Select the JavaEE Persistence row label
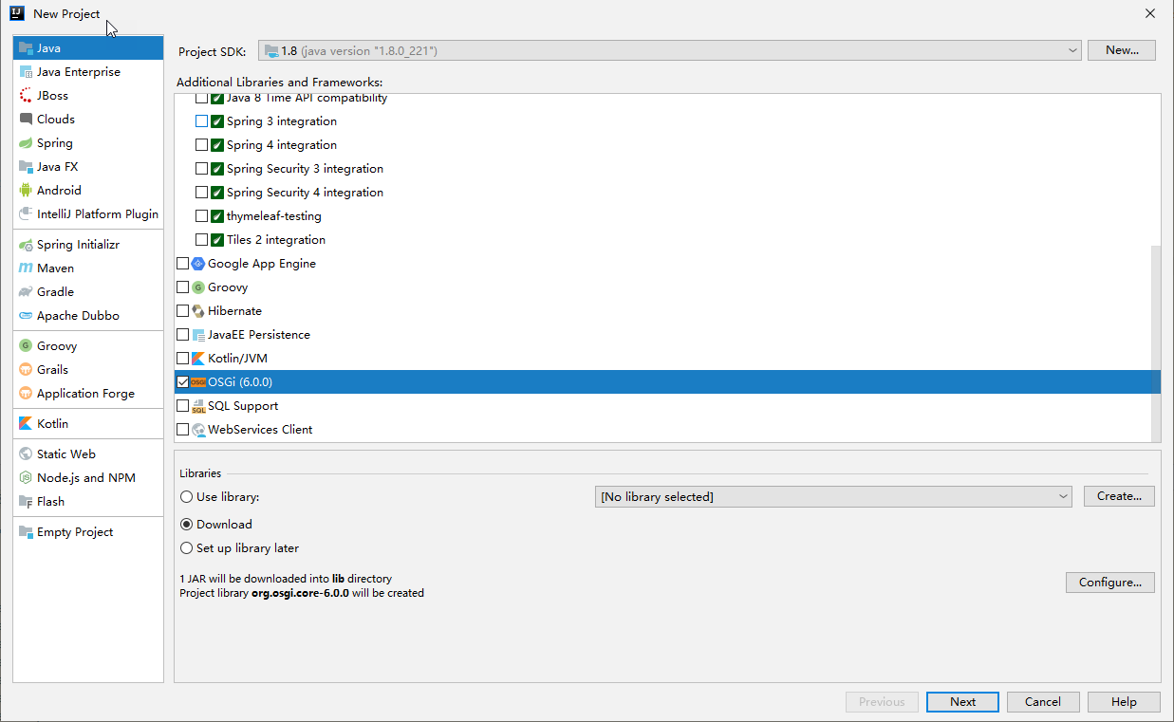The width and height of the screenshot is (1174, 722). coord(259,335)
